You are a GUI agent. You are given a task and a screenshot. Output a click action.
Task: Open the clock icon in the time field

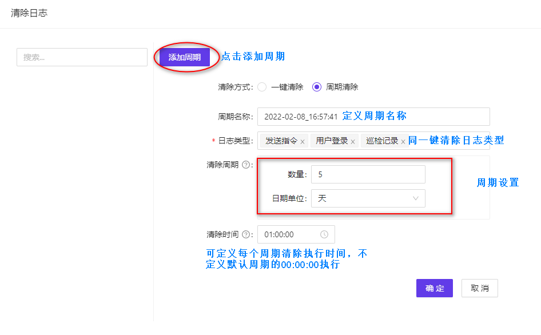click(325, 234)
